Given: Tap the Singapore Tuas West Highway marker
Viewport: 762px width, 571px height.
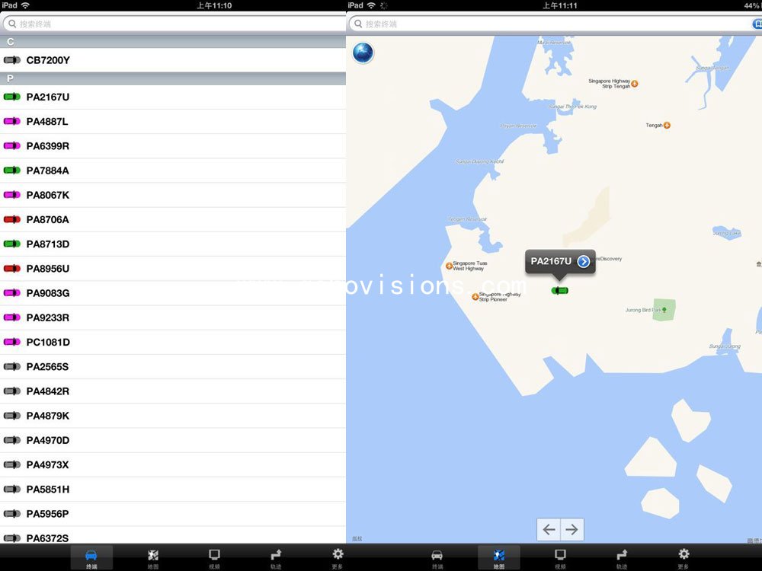Looking at the screenshot, I should (x=449, y=266).
